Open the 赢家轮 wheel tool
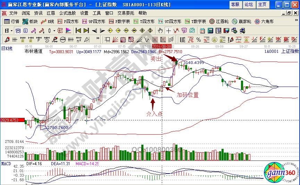This screenshot has height=185, width=300. [242, 22]
